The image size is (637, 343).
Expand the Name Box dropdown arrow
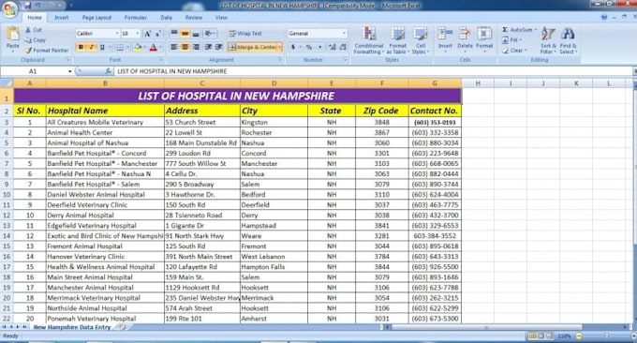[70, 71]
